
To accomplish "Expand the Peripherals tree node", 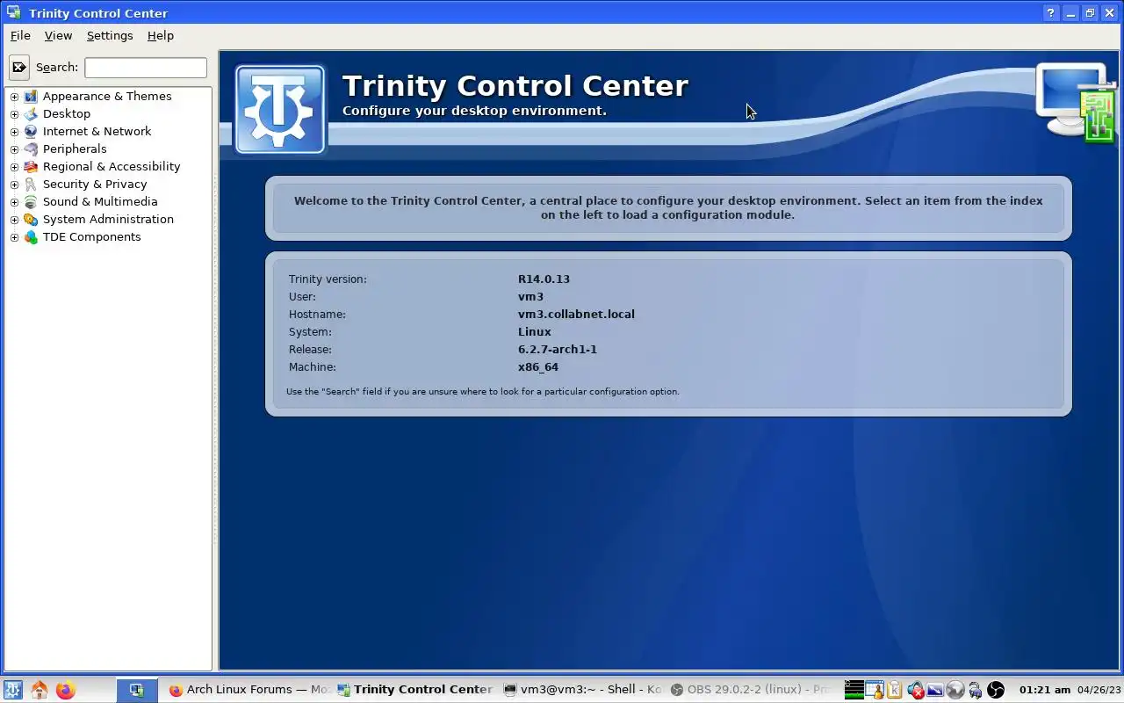I will (x=14, y=149).
